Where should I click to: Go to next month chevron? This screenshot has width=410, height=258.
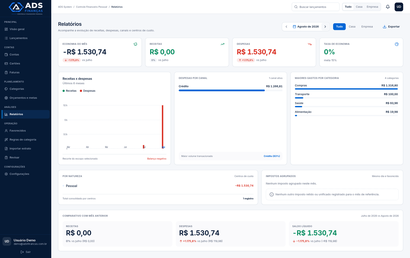(325, 27)
